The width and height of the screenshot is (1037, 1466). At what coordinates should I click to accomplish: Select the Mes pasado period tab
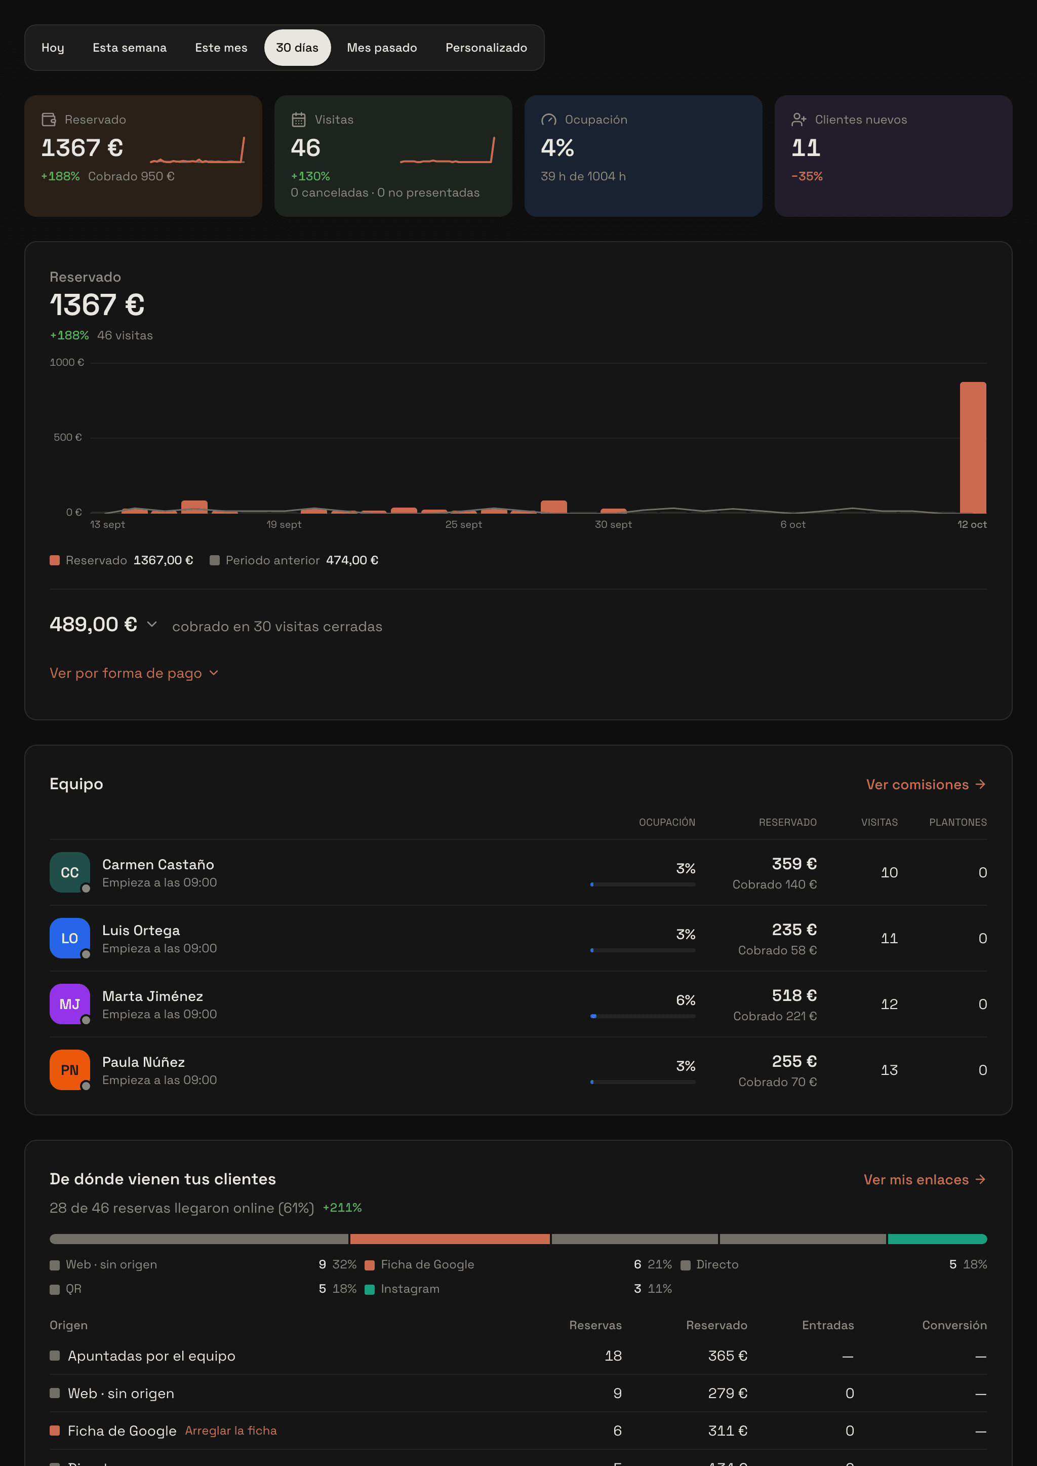coord(382,48)
